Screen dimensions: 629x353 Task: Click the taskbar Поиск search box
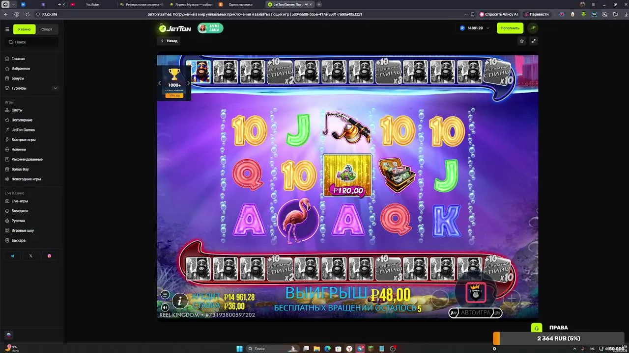273,349
